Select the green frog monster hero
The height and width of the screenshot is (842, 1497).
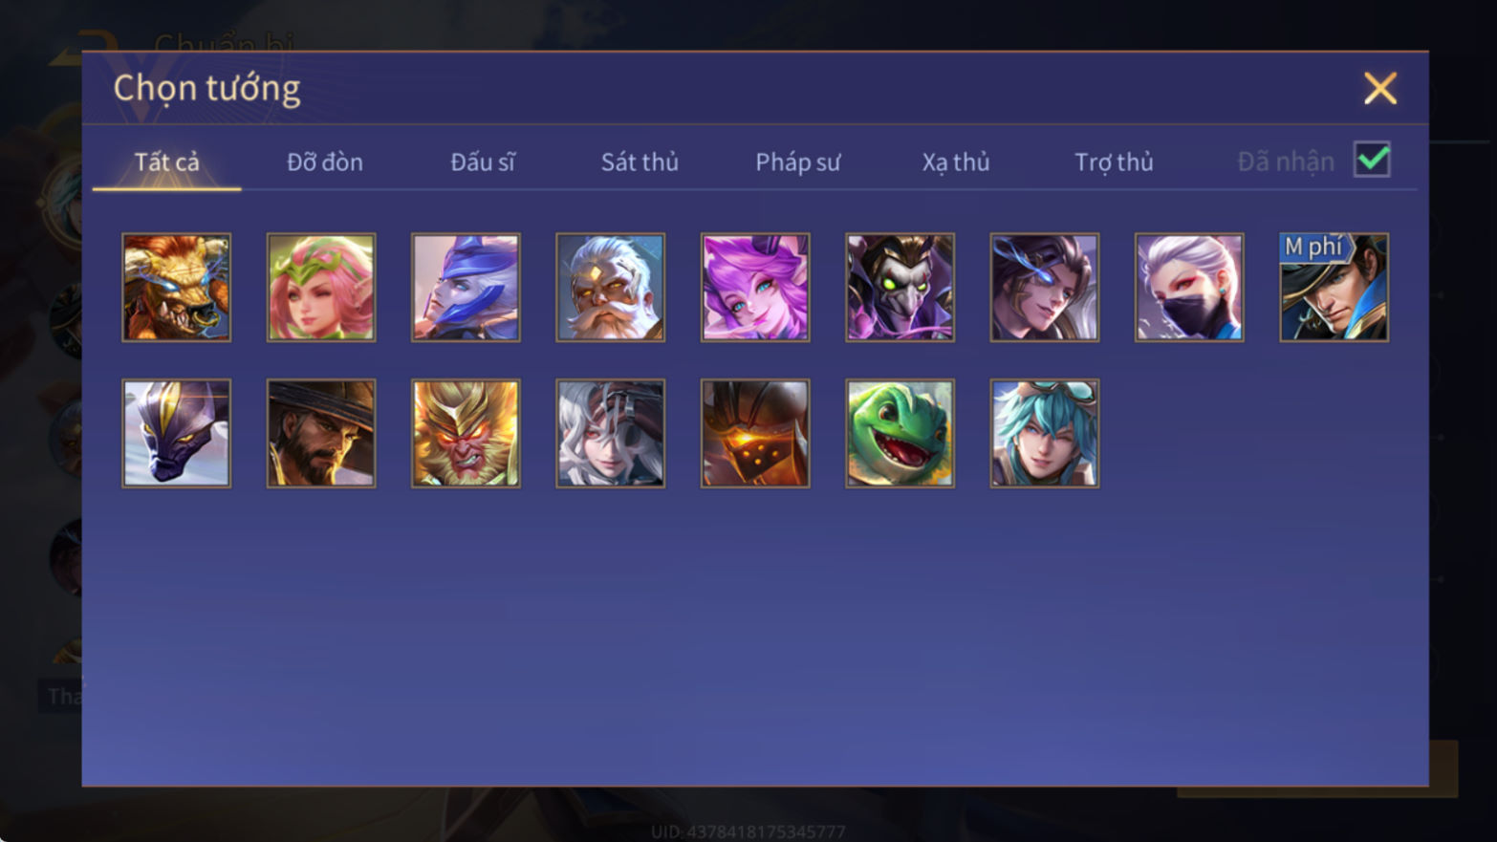point(900,433)
